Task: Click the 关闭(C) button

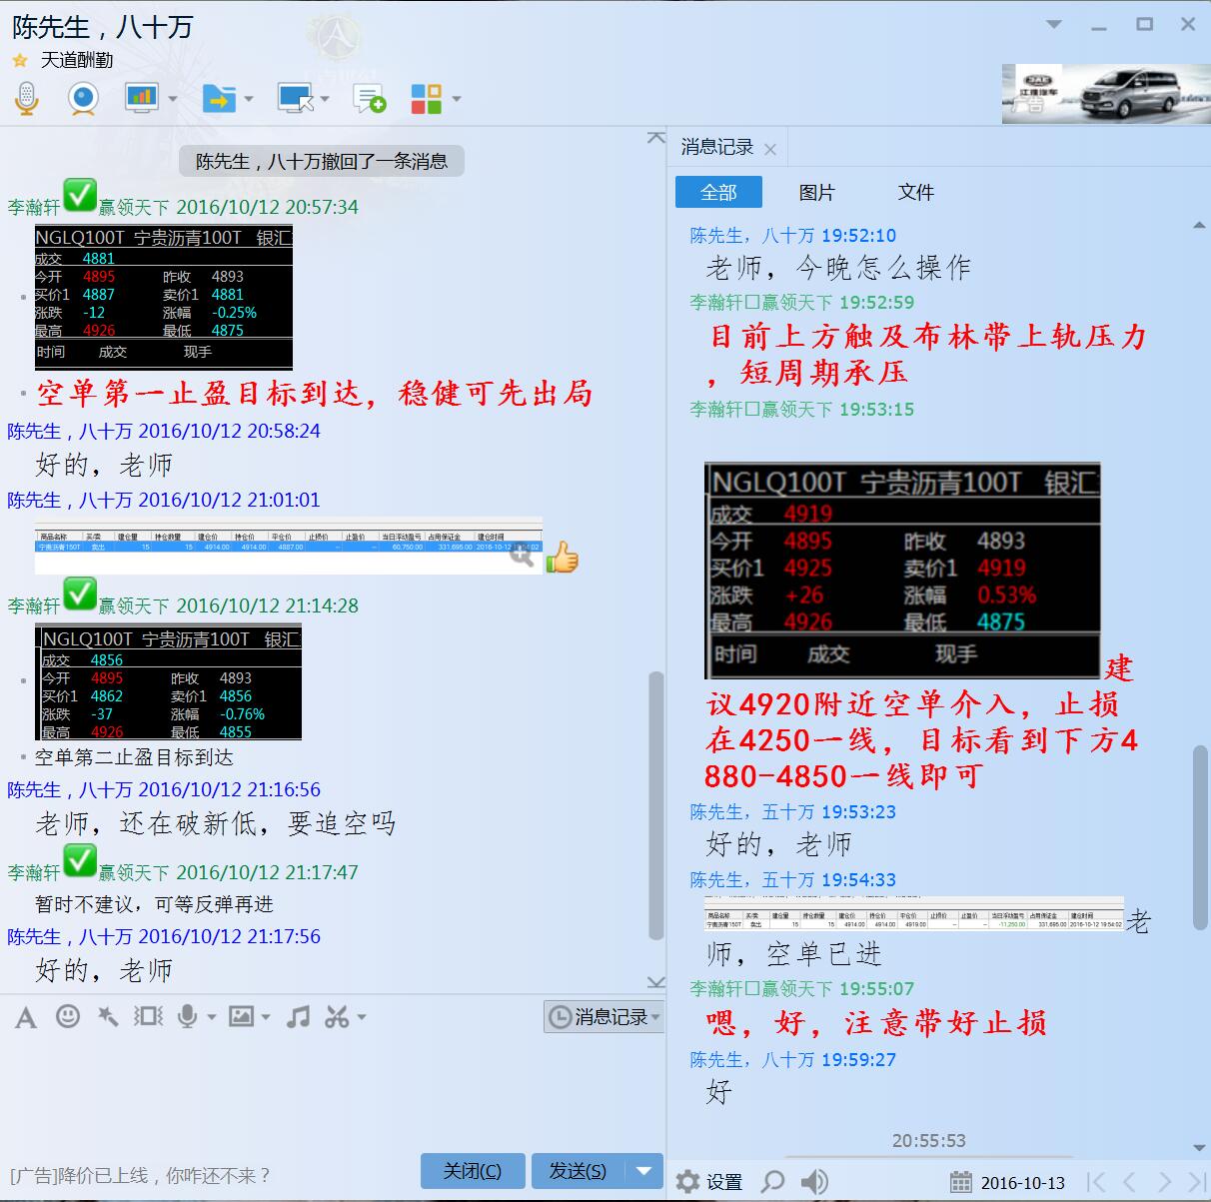Action: point(472,1170)
